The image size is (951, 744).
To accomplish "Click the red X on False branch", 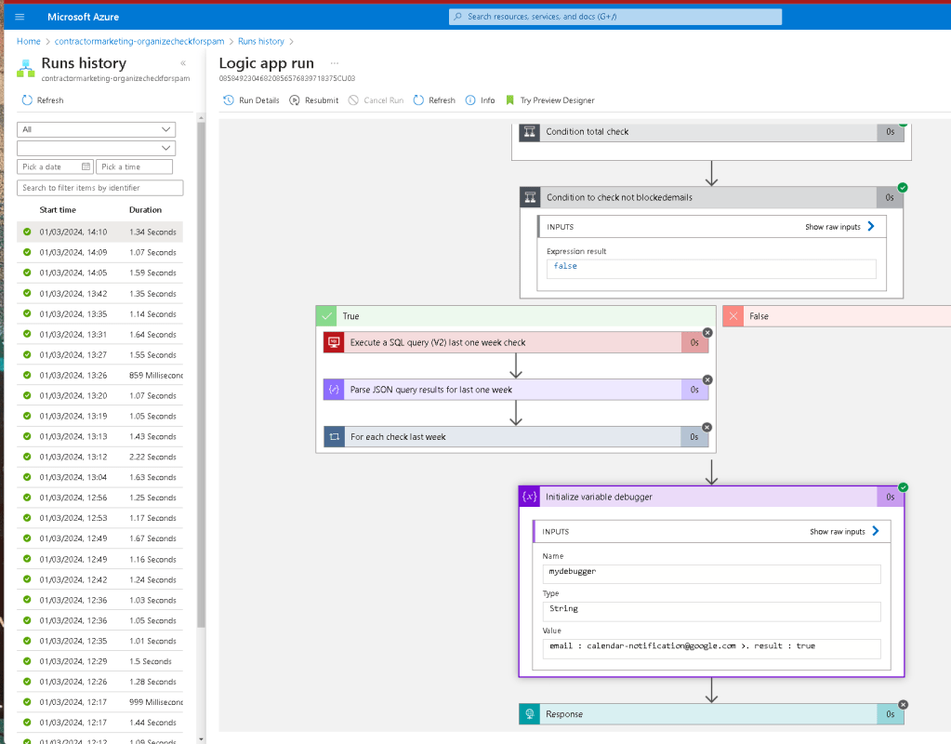I will tap(733, 316).
